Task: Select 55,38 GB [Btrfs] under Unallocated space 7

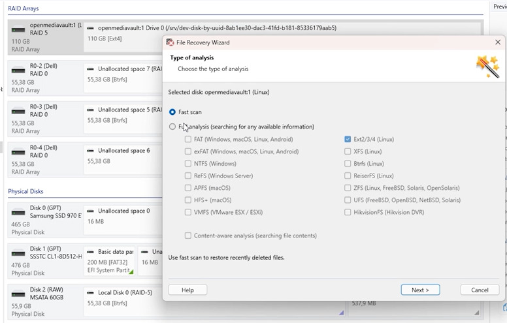Action: (x=107, y=80)
